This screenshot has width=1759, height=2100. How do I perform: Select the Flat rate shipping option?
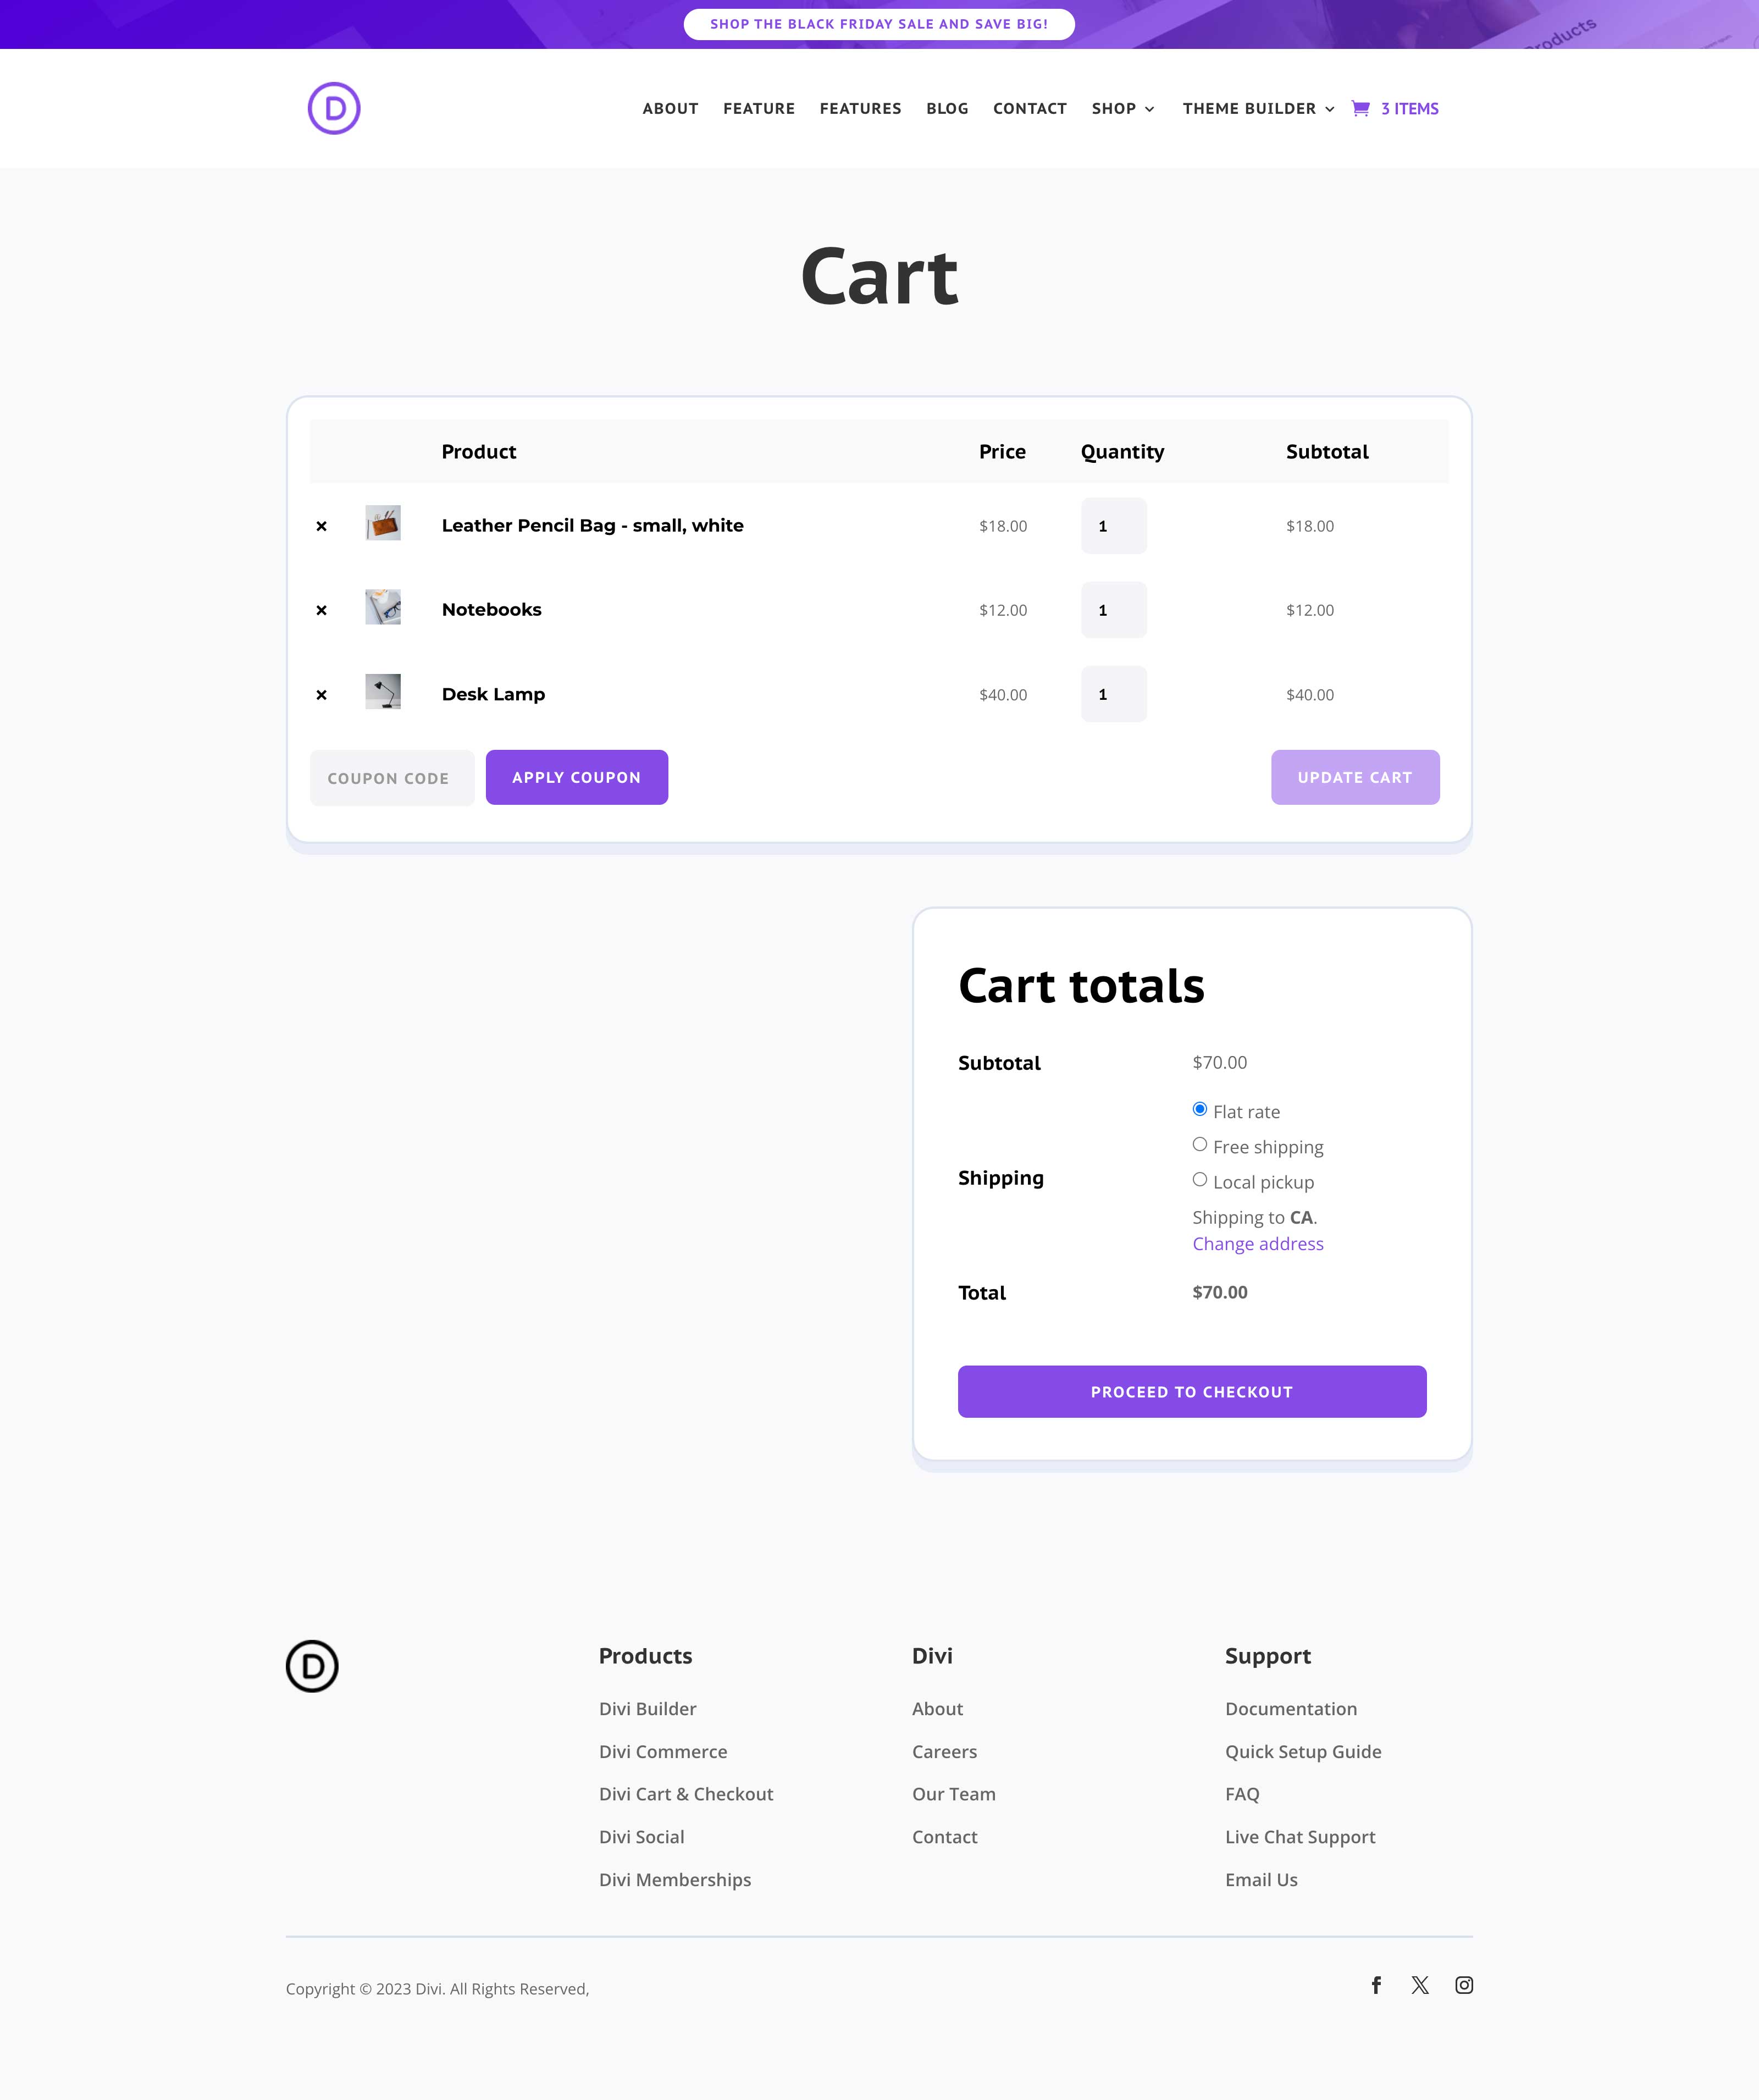(x=1199, y=1108)
